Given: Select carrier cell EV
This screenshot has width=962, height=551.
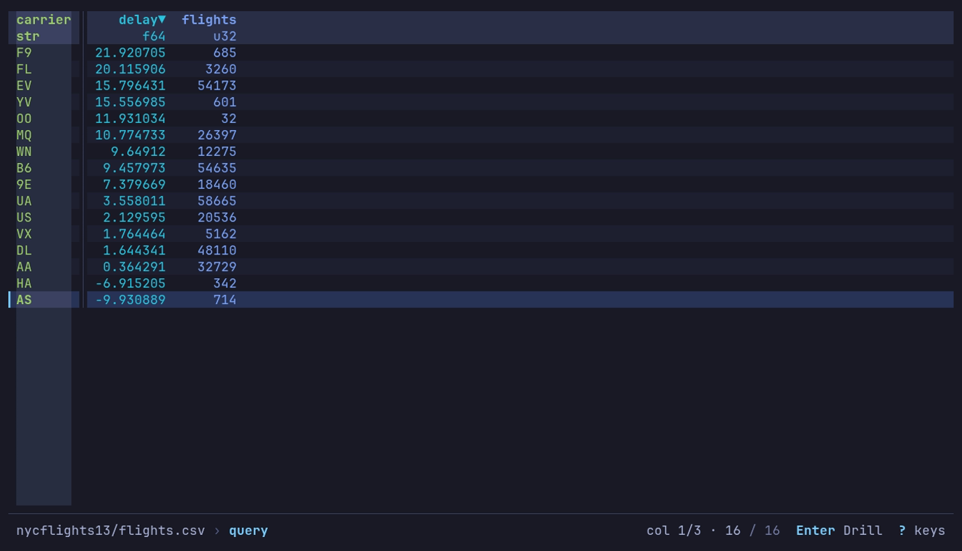Looking at the screenshot, I should point(24,85).
